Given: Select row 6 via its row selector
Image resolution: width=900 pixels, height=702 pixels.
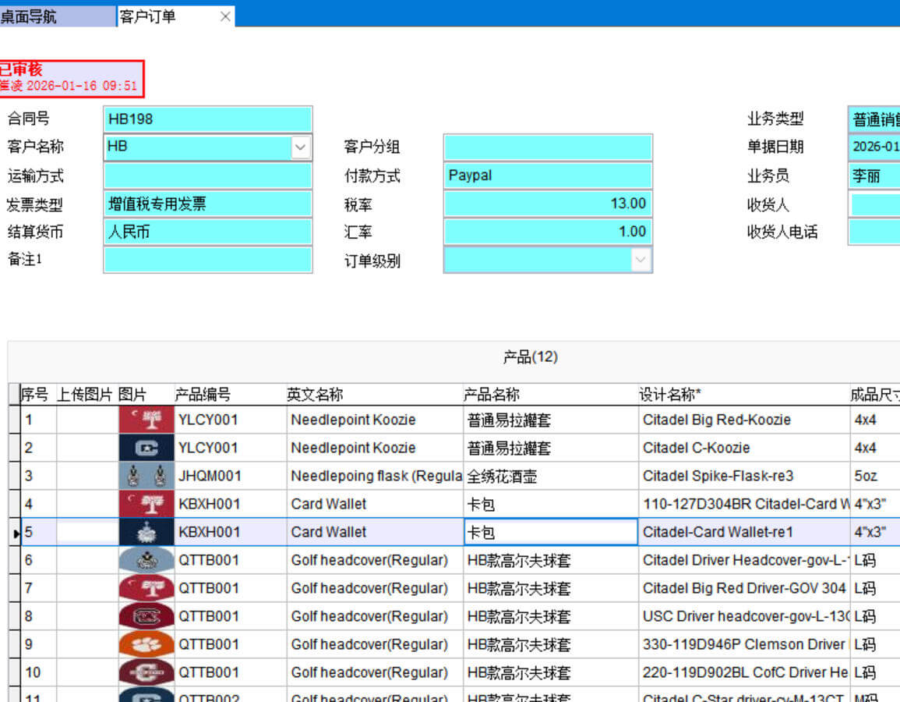Looking at the screenshot, I should click(14, 560).
